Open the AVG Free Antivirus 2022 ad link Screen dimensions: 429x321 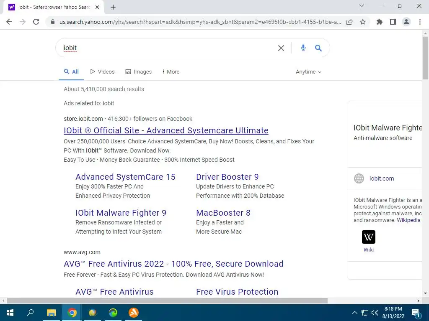pyautogui.click(x=173, y=264)
